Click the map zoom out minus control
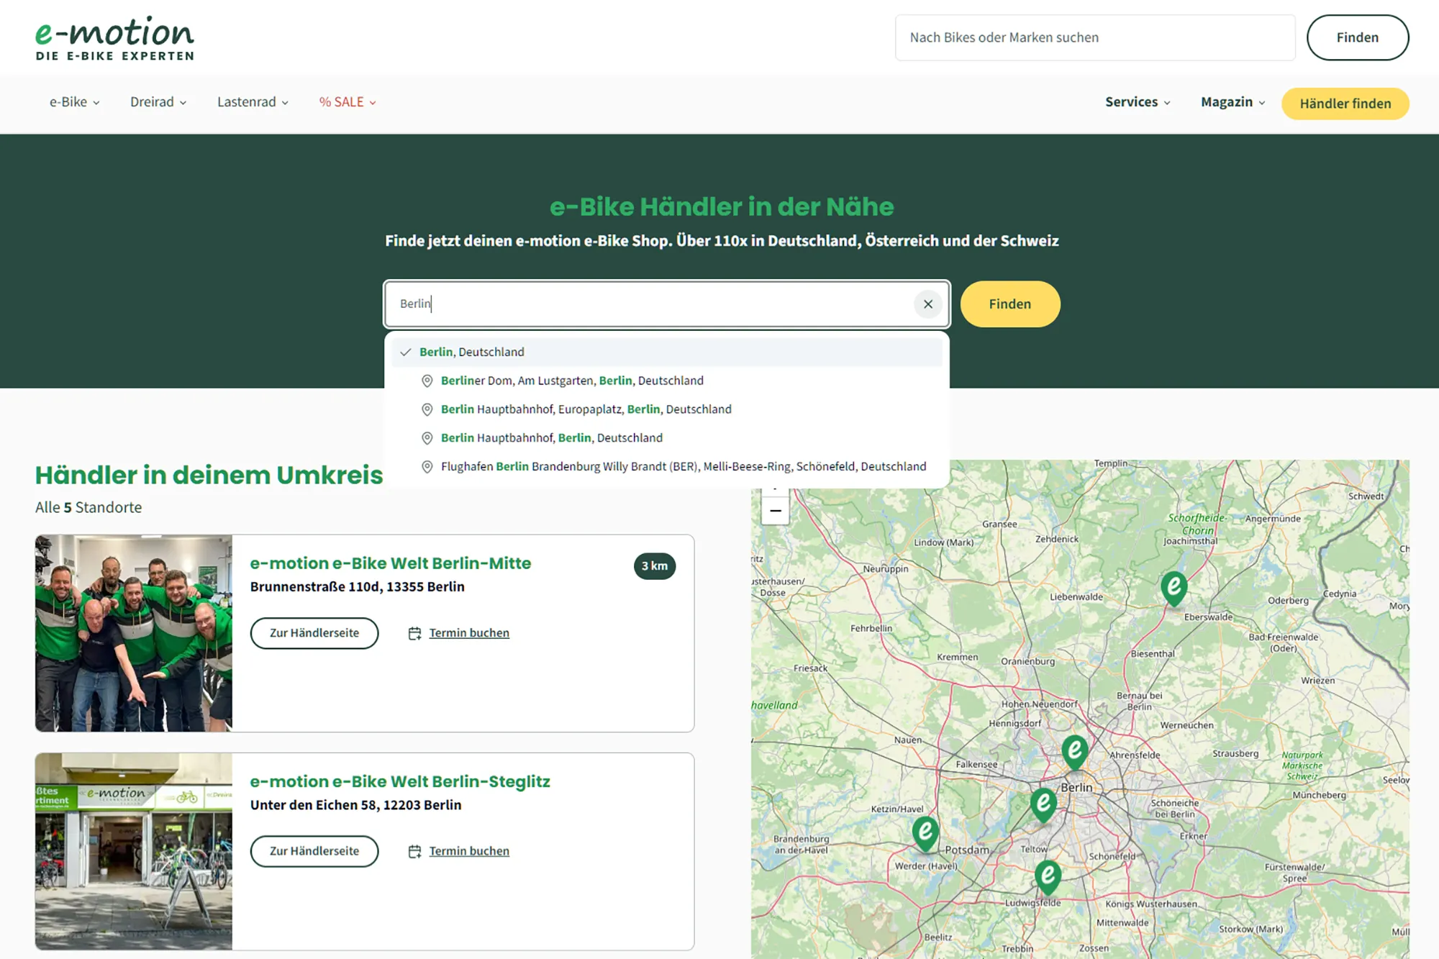The height and width of the screenshot is (959, 1439). pyautogui.click(x=776, y=510)
